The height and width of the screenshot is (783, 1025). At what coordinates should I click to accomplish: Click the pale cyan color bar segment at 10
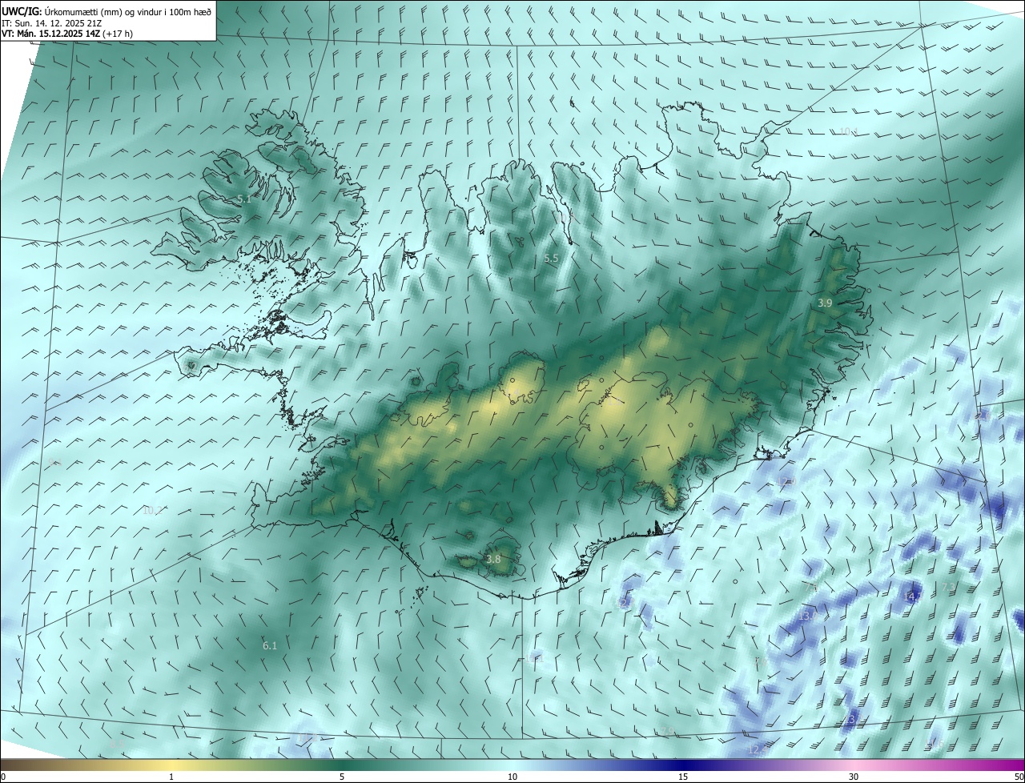pos(512,765)
